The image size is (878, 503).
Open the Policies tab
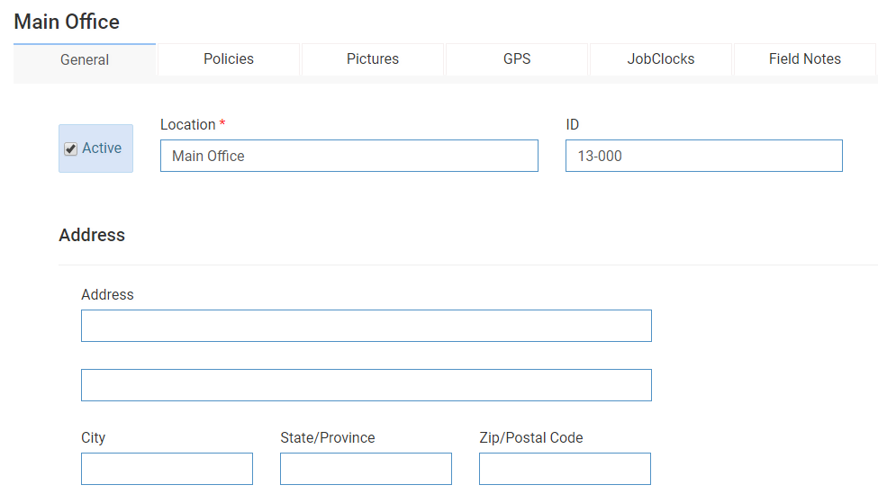[x=229, y=59]
